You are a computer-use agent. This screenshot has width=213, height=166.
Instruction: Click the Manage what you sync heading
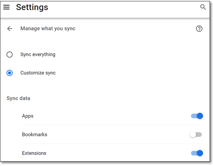tap(48, 29)
